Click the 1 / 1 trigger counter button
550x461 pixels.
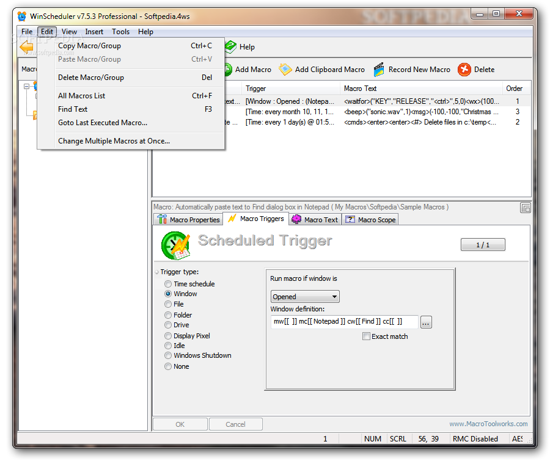(483, 245)
